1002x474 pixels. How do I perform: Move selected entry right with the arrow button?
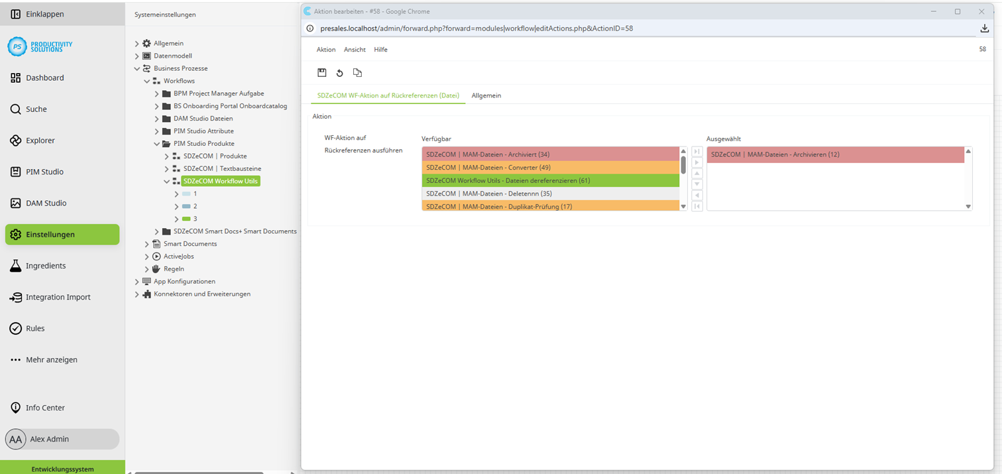point(696,162)
